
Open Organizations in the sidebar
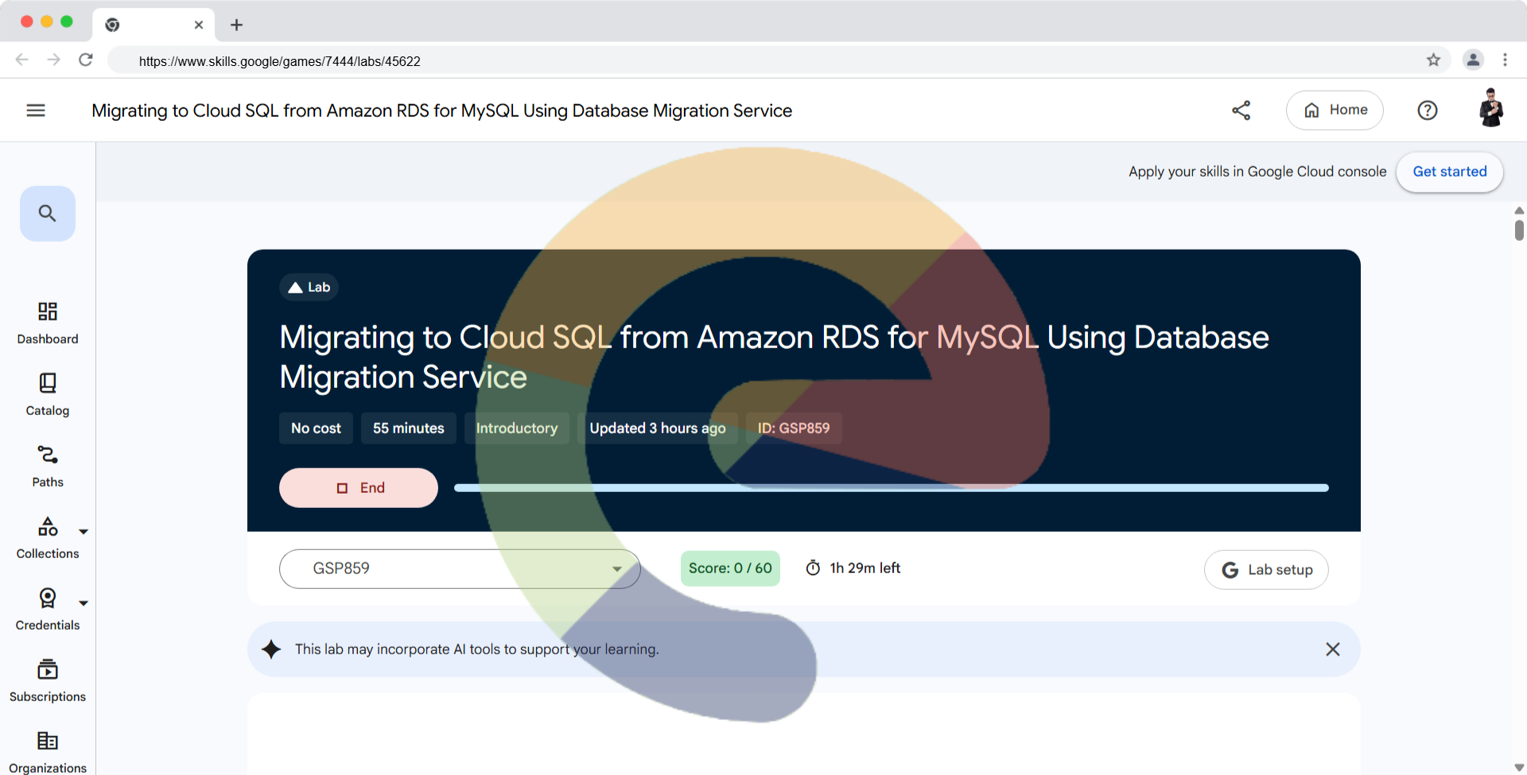click(x=48, y=752)
